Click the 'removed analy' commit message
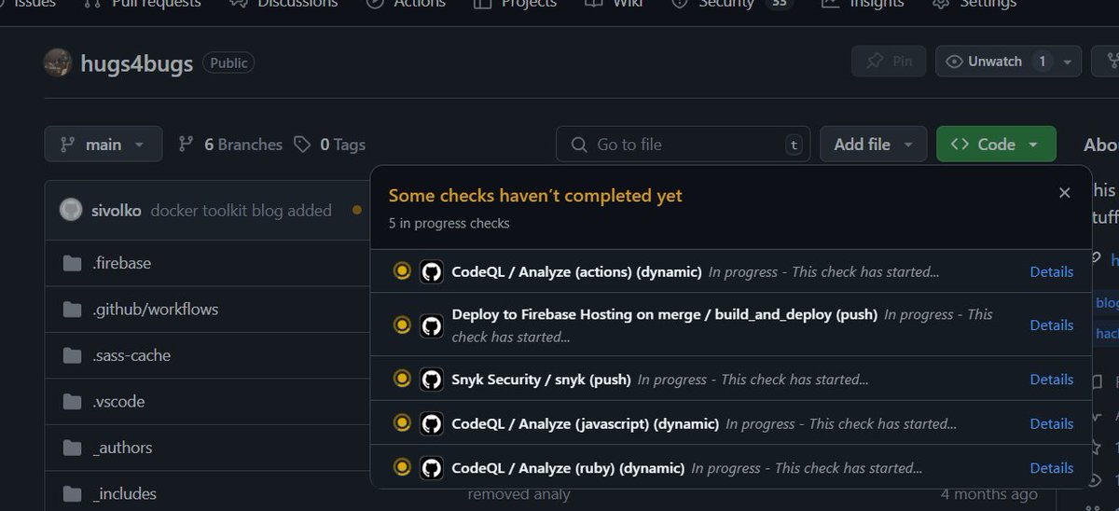 pos(518,494)
